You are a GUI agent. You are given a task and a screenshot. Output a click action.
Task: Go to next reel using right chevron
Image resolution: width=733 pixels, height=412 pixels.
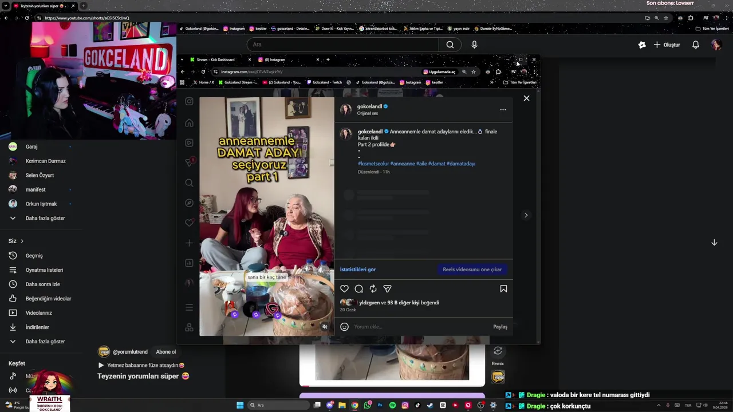point(526,215)
